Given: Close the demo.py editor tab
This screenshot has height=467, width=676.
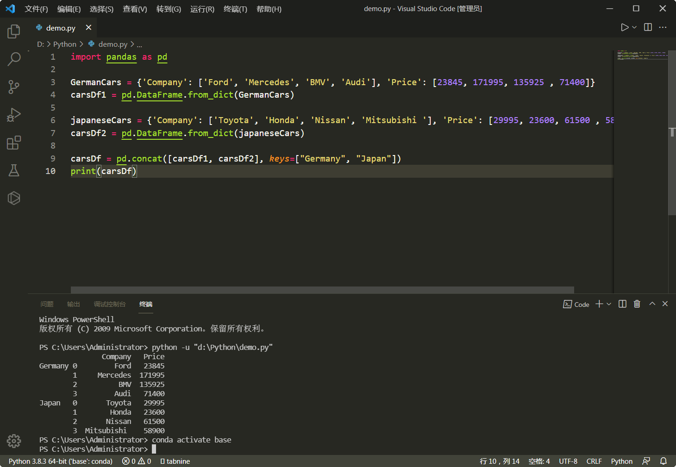Looking at the screenshot, I should pyautogui.click(x=88, y=28).
